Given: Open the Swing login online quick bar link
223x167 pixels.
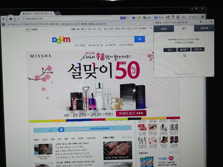Looking at the screenshot, I should pos(84,24).
